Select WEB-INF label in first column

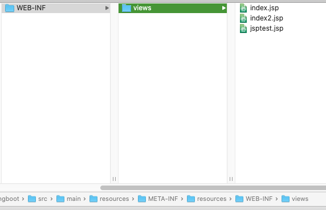(x=31, y=8)
